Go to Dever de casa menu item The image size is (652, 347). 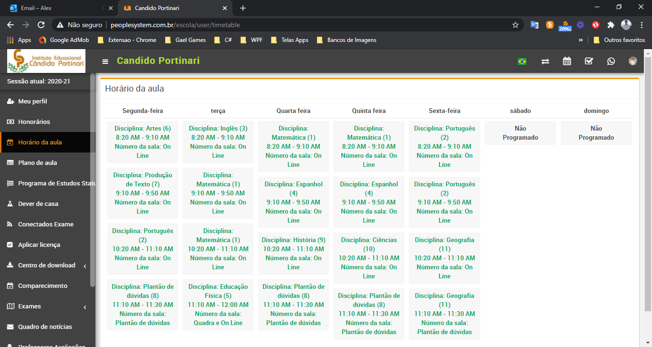pyautogui.click(x=38, y=204)
